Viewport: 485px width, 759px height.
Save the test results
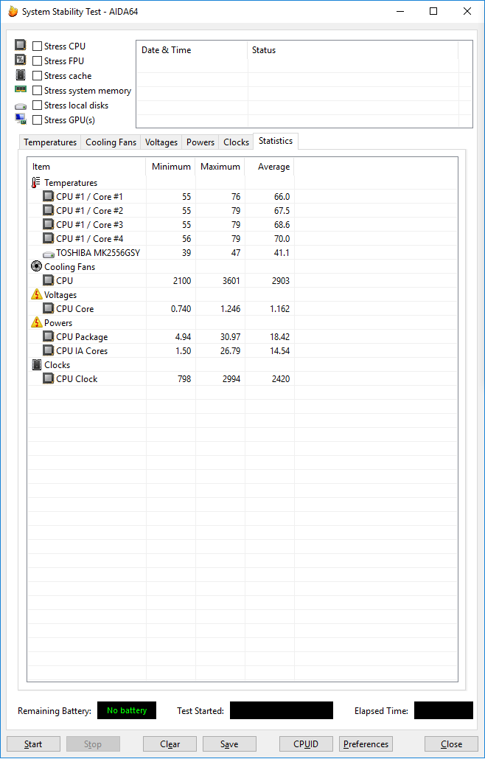229,744
